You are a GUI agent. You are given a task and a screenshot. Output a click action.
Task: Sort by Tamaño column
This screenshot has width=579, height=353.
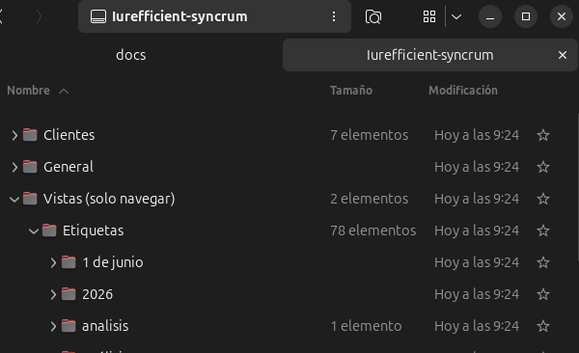pos(351,91)
